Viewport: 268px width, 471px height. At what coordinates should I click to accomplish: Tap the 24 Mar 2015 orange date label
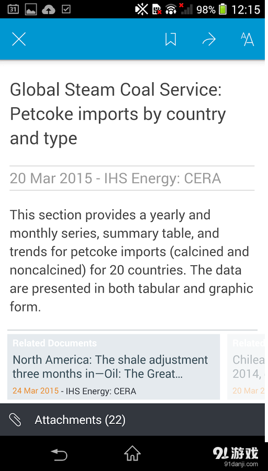coord(36,391)
